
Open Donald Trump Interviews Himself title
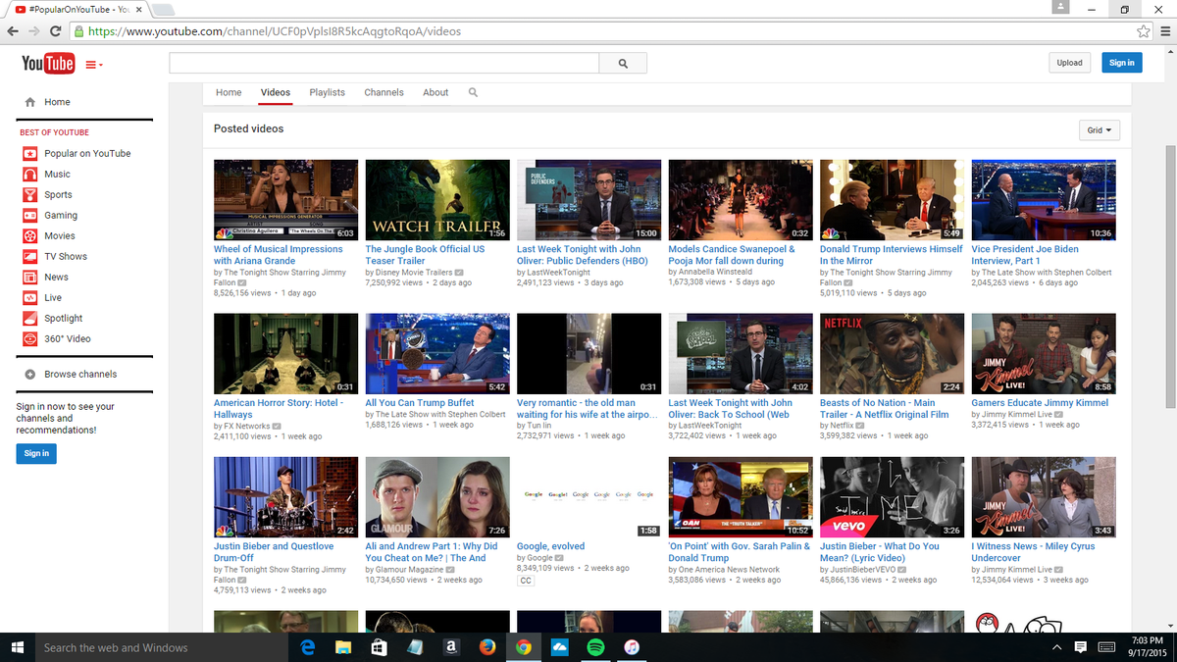(x=892, y=255)
